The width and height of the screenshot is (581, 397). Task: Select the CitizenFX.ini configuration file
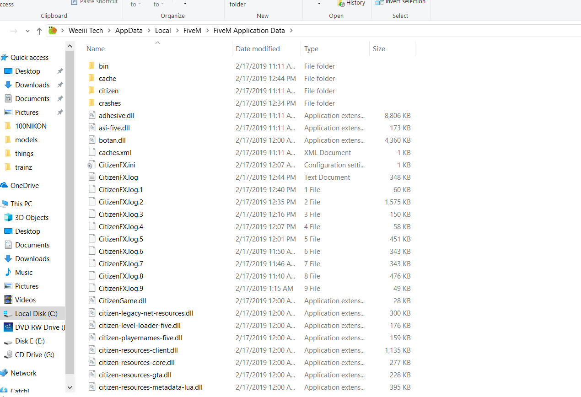coord(117,165)
